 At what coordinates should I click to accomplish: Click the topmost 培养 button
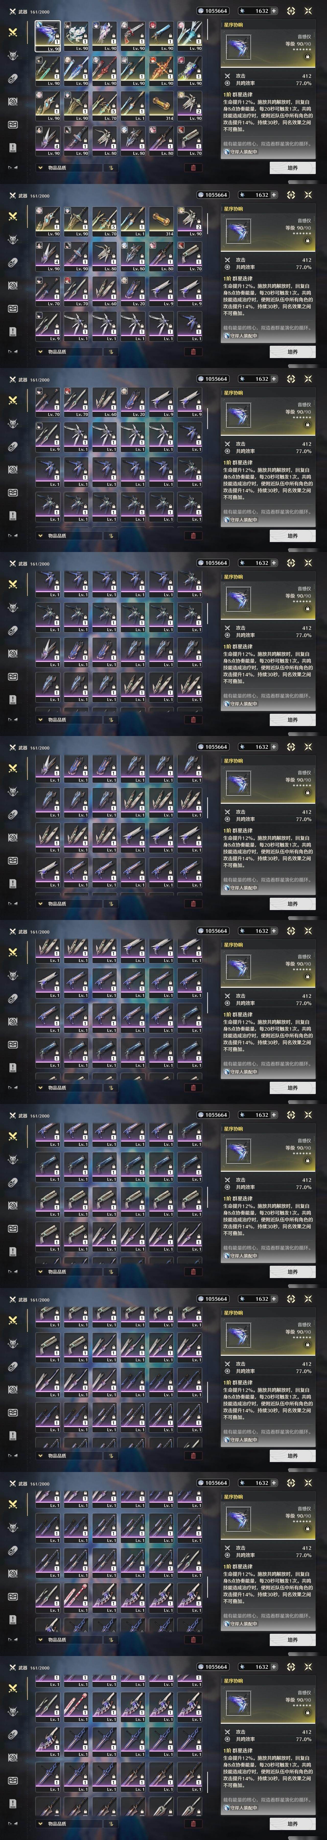(x=293, y=168)
